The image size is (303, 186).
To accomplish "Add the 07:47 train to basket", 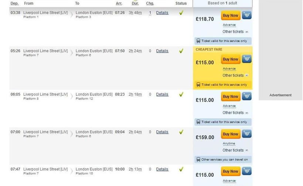I will 247,171.
